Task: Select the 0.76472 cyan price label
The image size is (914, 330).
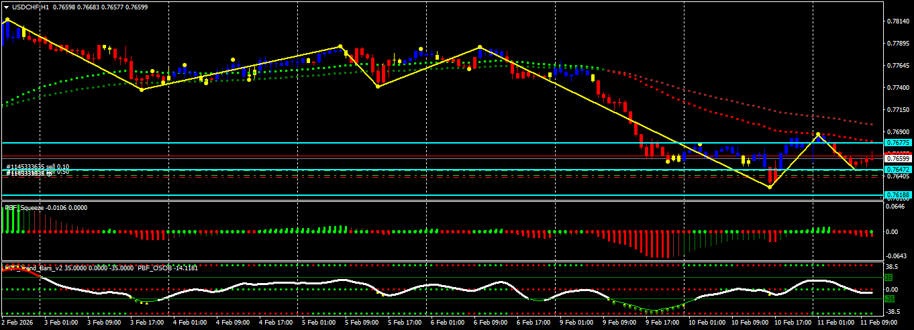Action: (x=898, y=170)
